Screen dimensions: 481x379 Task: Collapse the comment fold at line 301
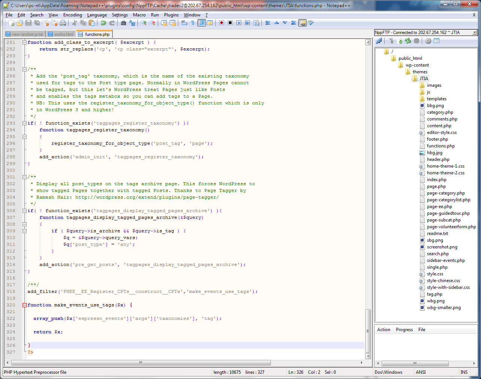click(x=24, y=177)
